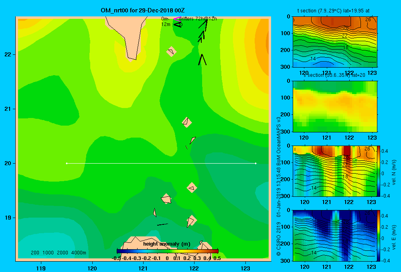Click the magenta 0m drifter legend arrow
The height and width of the screenshot is (272, 401).
click(177, 19)
